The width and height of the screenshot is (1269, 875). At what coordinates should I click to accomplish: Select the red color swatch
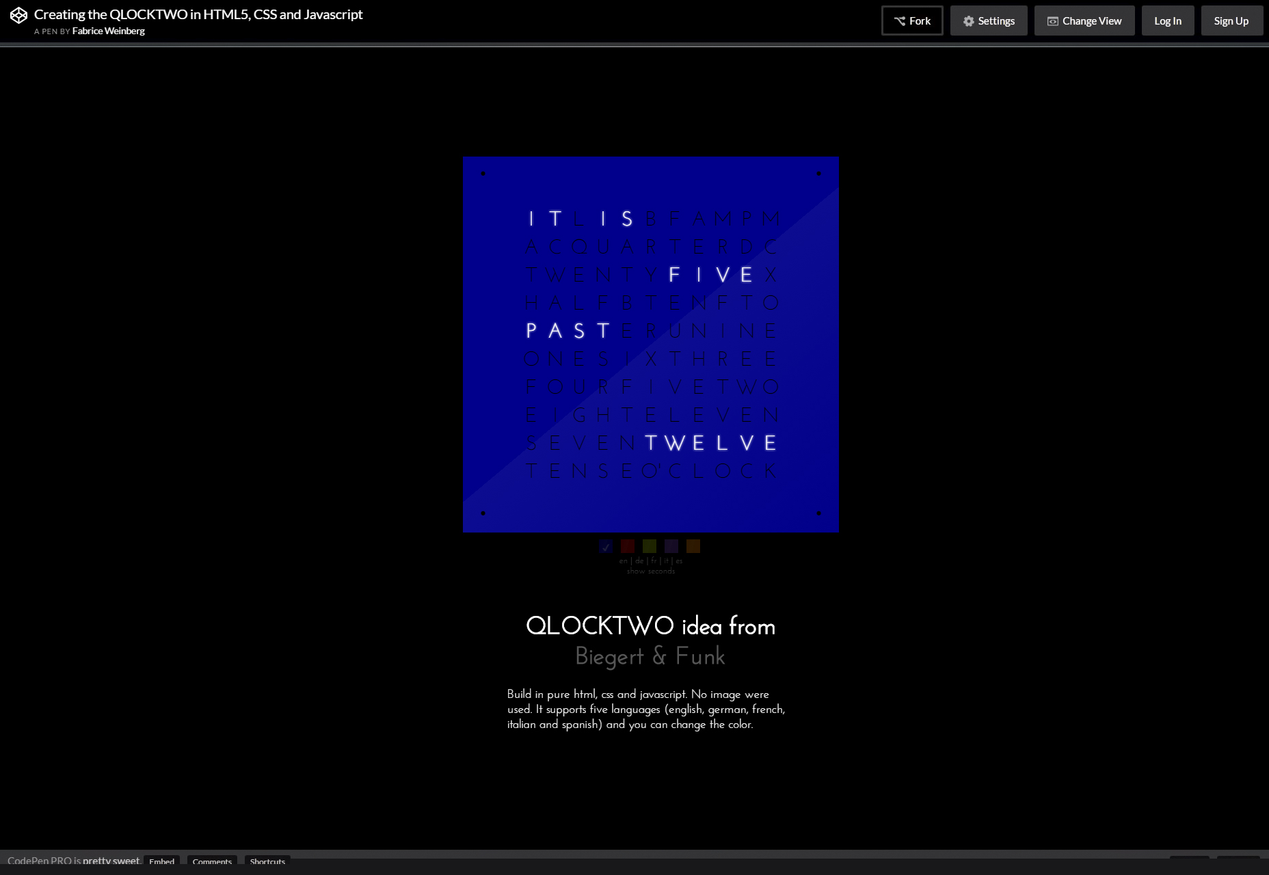[x=628, y=546]
